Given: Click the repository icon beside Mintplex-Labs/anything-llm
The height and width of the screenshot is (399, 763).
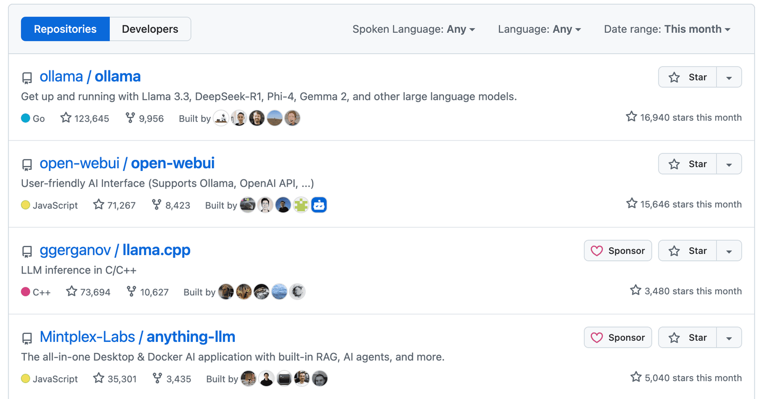Looking at the screenshot, I should (x=26, y=339).
